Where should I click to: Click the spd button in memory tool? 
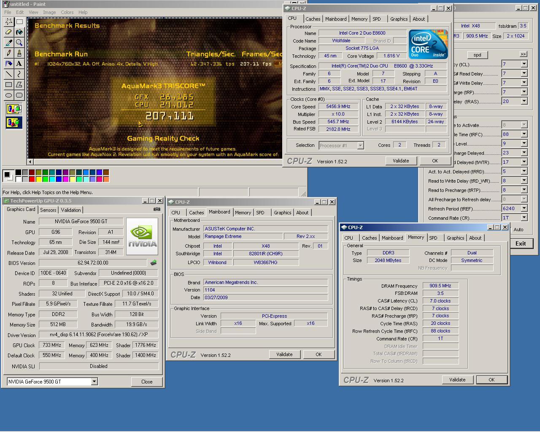coord(477,55)
